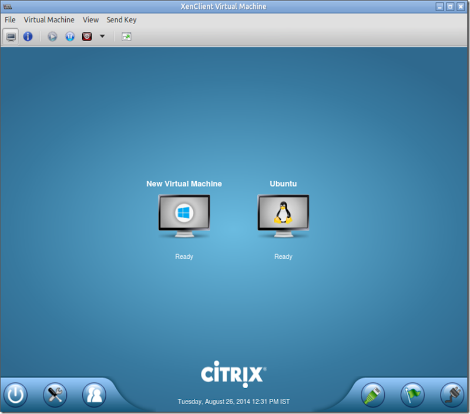Click the red shutdown toolbar icon

pos(87,36)
